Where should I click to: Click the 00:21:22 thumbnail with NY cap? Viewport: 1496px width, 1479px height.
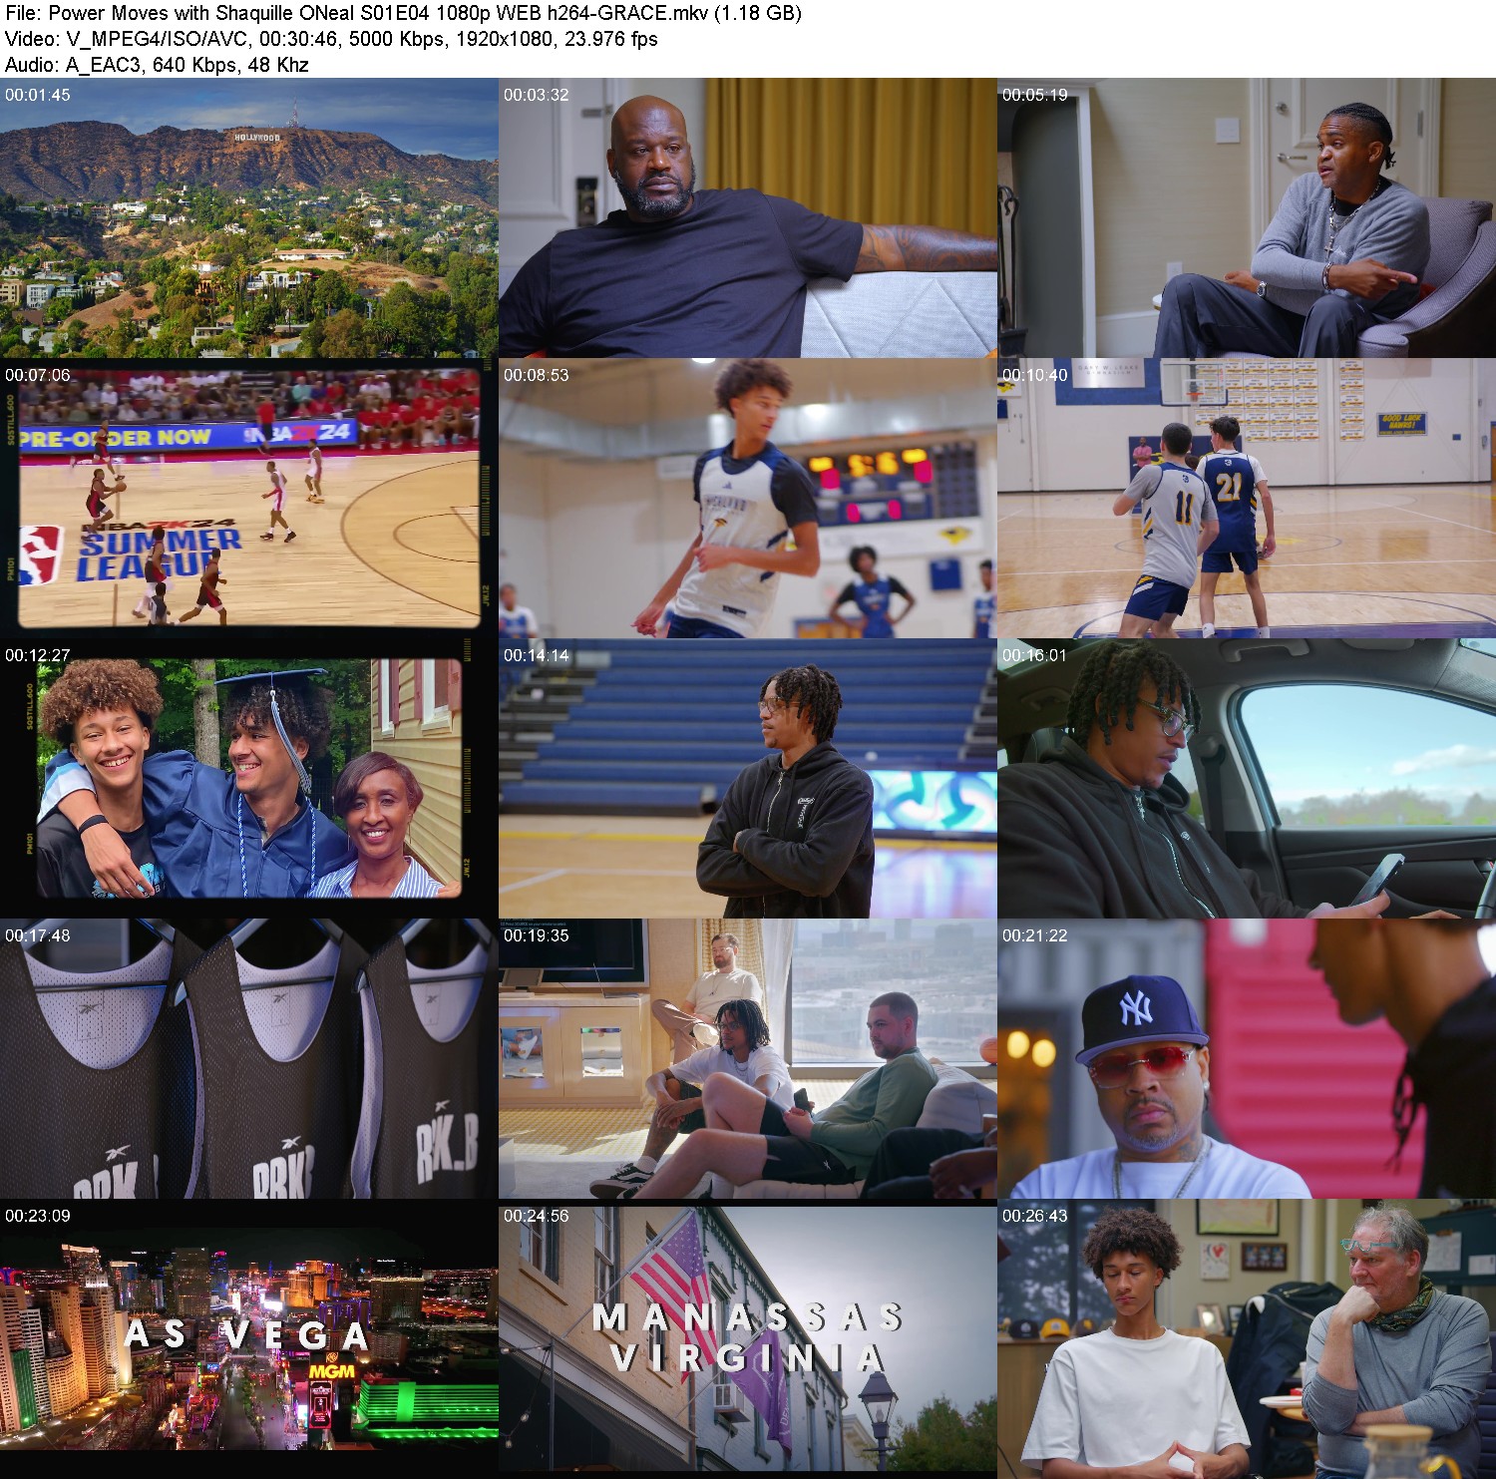pos(1247,1059)
